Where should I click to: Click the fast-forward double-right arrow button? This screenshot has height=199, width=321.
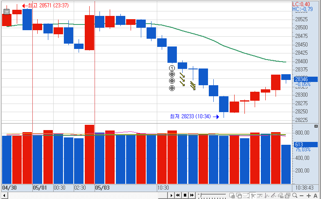click(x=192, y=195)
